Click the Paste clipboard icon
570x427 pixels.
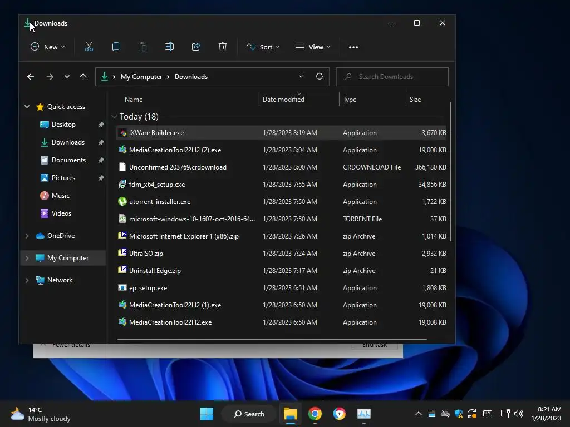click(x=142, y=47)
